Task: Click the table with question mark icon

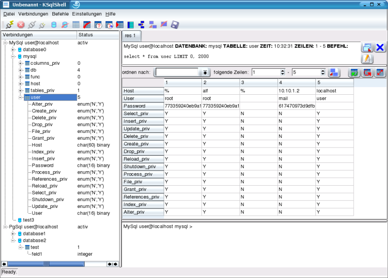Action: (x=98, y=25)
